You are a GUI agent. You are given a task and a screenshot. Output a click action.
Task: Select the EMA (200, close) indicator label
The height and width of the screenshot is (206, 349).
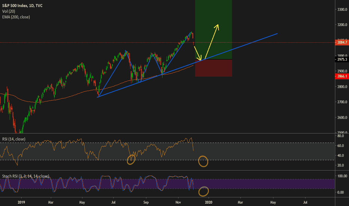pyautogui.click(x=16, y=17)
